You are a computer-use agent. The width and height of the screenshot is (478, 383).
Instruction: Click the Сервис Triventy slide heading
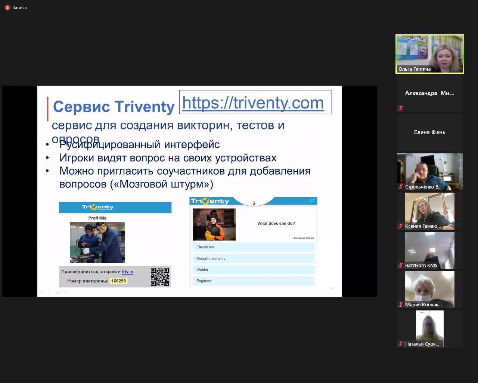[114, 107]
